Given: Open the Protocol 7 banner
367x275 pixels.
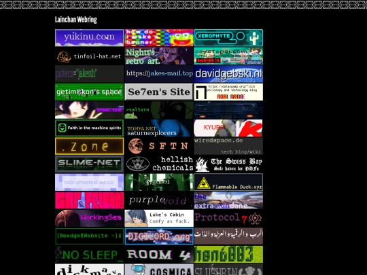Looking at the screenshot, I should 228,218.
